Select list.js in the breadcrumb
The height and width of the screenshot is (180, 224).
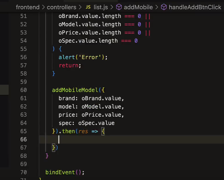click(x=101, y=7)
